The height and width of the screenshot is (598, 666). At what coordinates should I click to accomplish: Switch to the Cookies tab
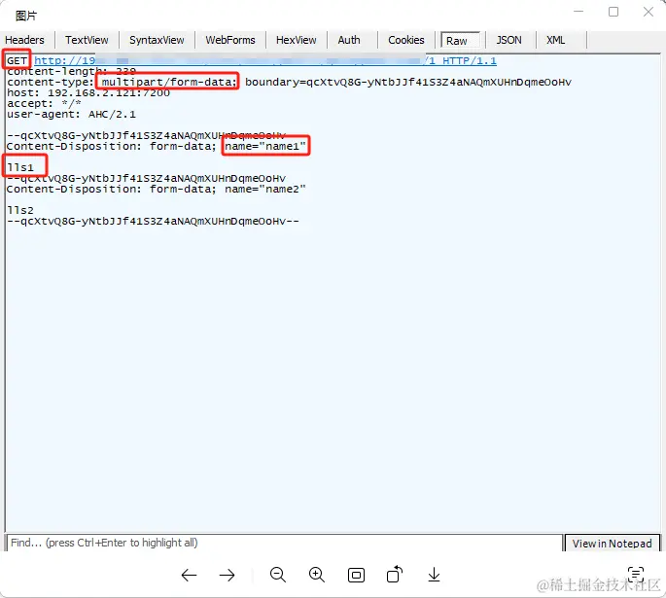pyautogui.click(x=406, y=40)
